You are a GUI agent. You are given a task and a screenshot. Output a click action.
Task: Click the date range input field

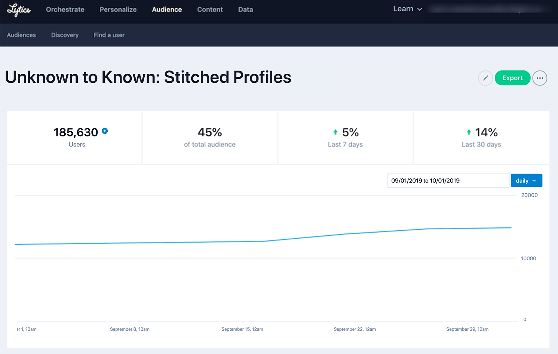pyautogui.click(x=448, y=180)
